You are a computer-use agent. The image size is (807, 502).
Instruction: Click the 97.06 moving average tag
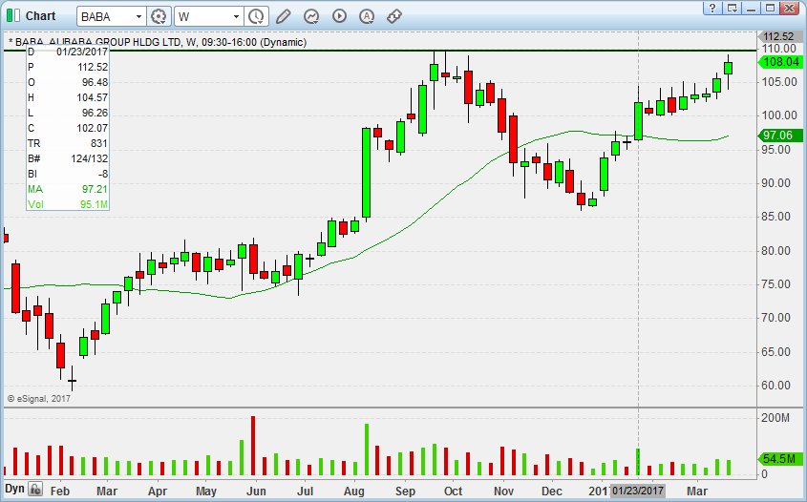click(x=781, y=136)
